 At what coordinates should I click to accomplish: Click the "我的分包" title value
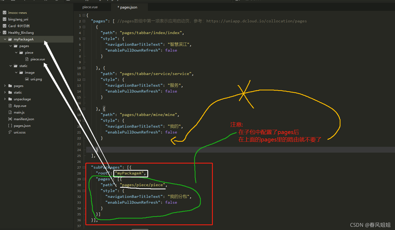click(178, 196)
